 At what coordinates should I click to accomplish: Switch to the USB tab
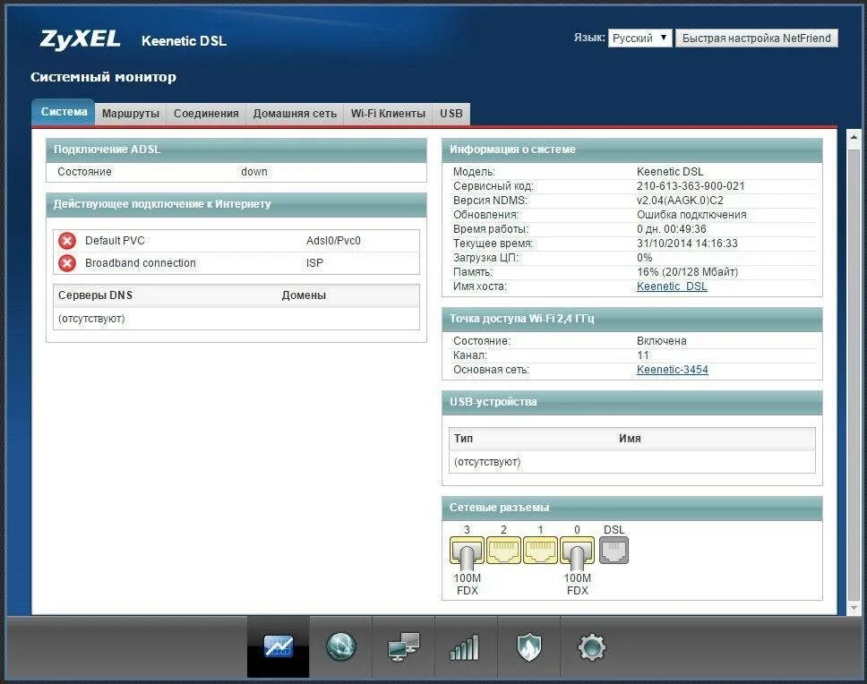pyautogui.click(x=451, y=114)
